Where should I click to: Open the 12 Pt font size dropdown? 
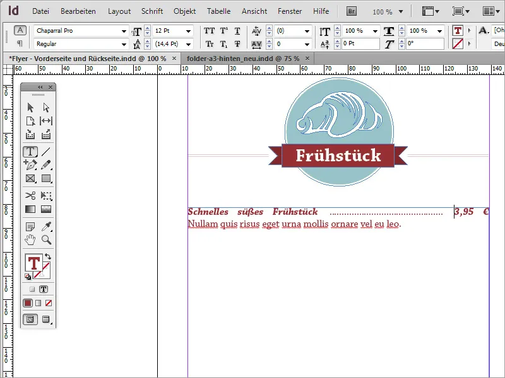pos(187,30)
